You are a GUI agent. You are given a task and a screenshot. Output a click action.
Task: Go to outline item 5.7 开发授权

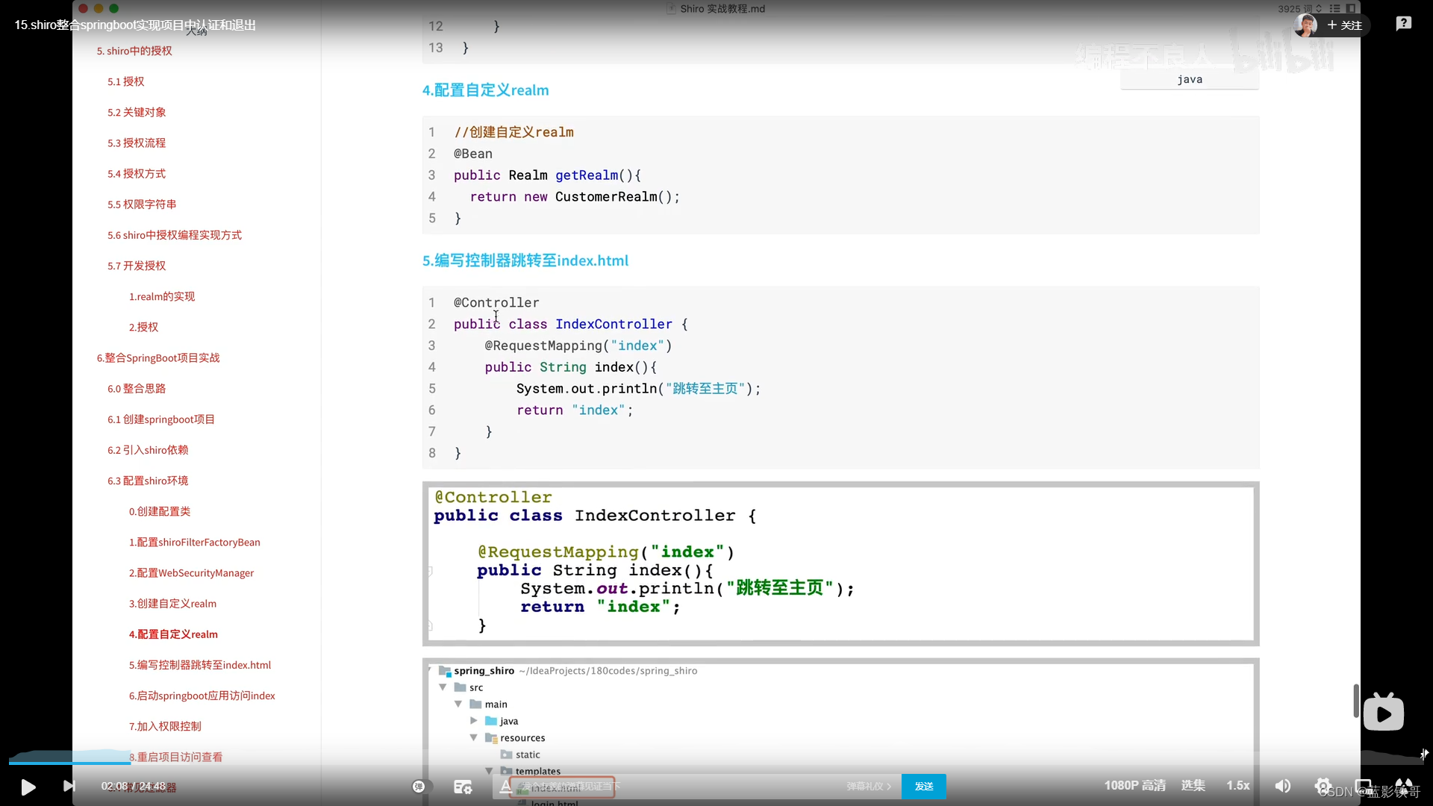click(137, 266)
